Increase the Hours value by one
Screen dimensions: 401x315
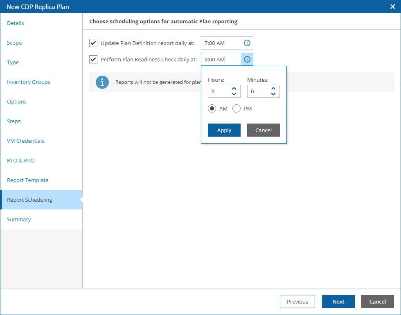(234, 88)
